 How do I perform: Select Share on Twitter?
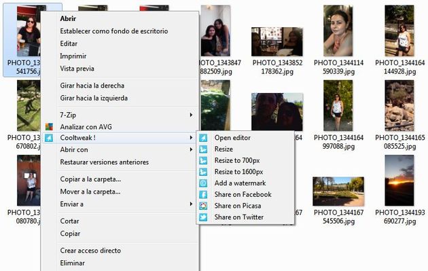pos(239,217)
